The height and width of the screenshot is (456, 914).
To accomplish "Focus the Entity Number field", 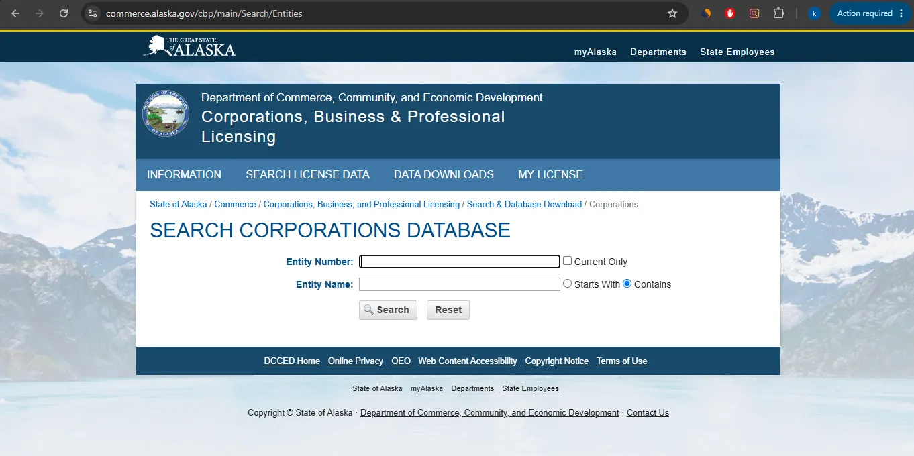I will tap(460, 262).
